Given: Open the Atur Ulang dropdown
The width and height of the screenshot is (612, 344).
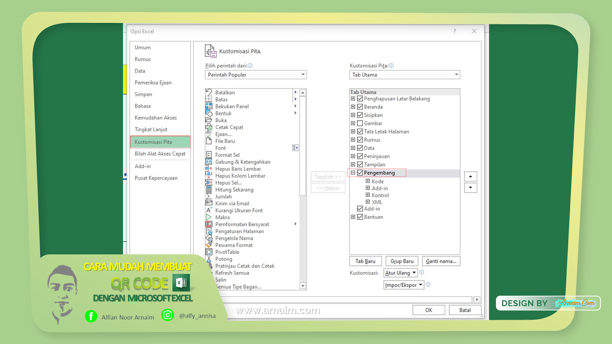Looking at the screenshot, I should coord(400,273).
